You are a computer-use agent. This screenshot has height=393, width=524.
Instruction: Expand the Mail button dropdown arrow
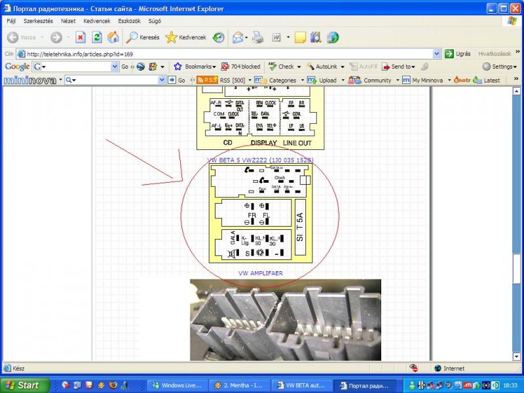point(246,37)
